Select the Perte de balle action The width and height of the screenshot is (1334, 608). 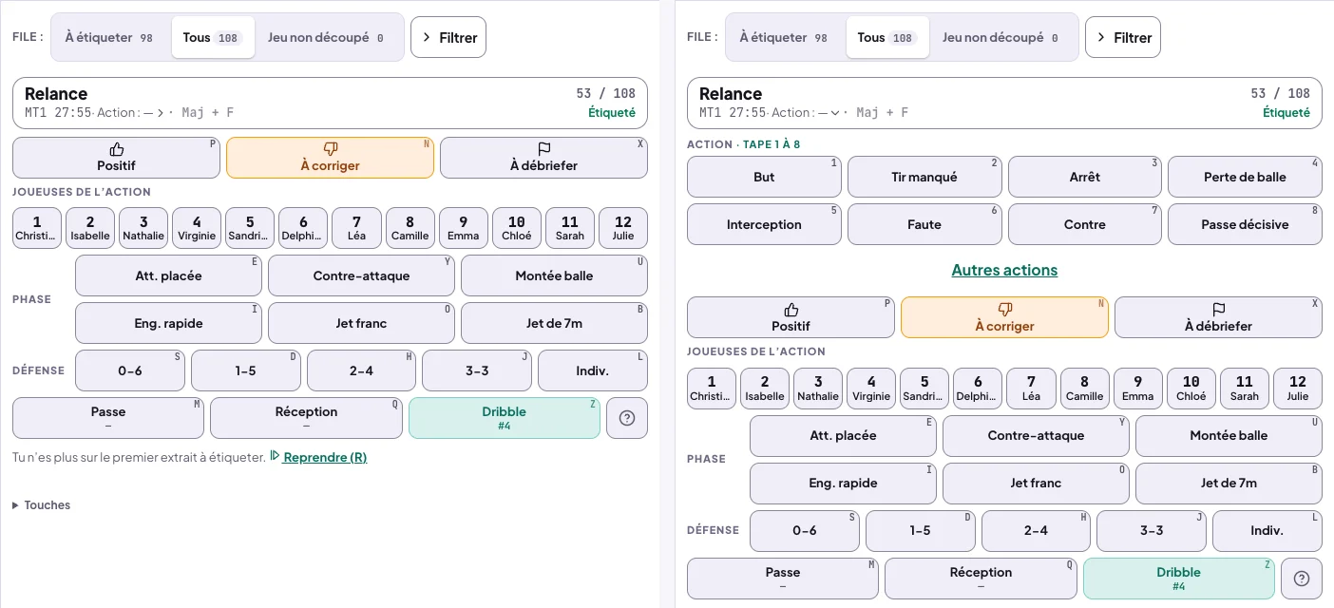click(1245, 177)
